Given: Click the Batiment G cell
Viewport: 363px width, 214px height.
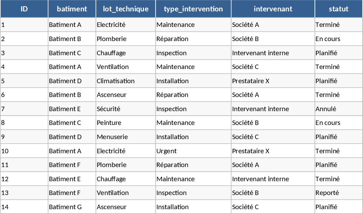Looking at the screenshot, I should [x=65, y=207].
